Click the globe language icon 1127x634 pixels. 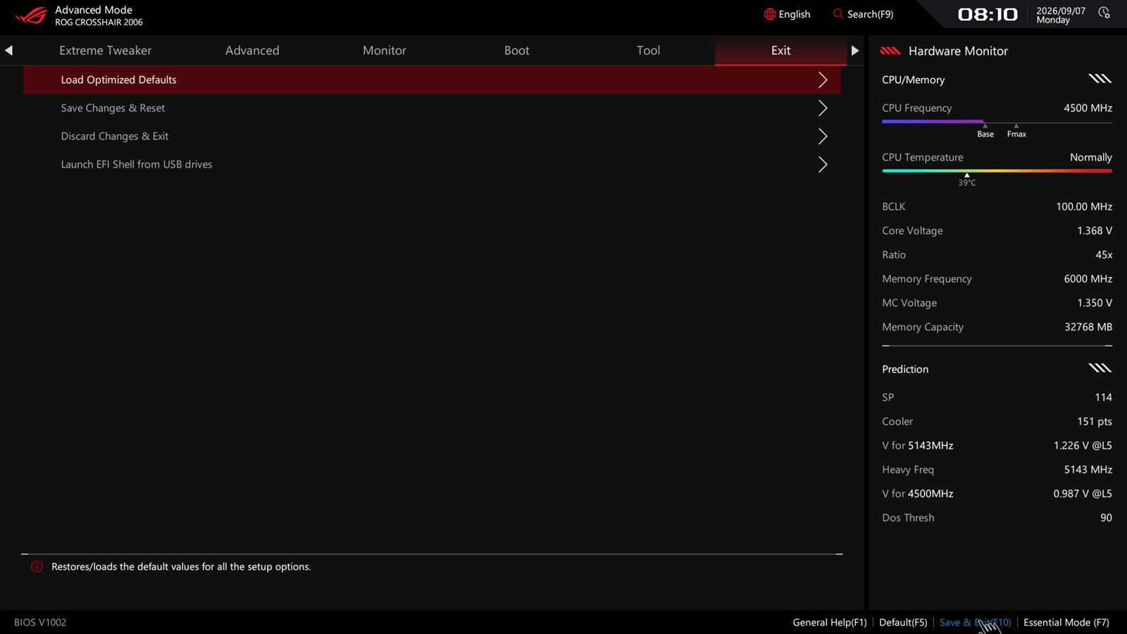770,14
